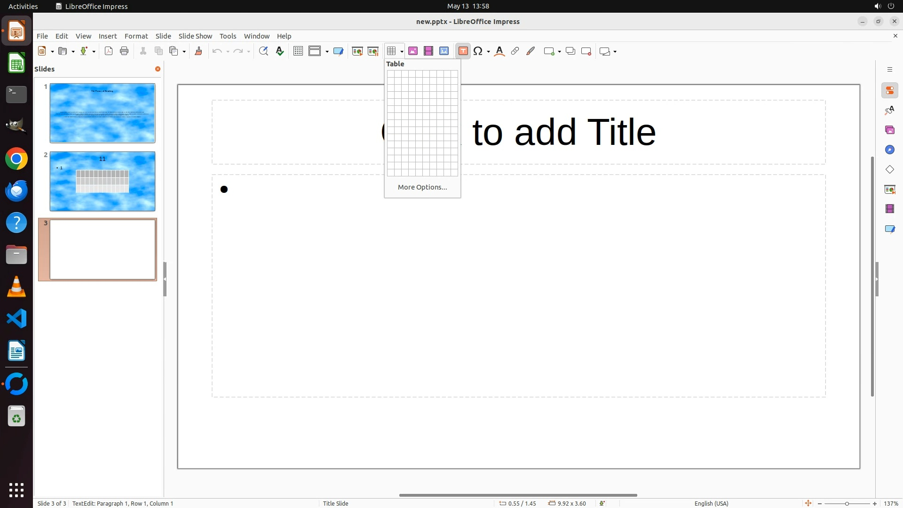Viewport: 903px width, 508px height.
Task: Toggle the Insert Text Box tool
Action: click(463, 51)
